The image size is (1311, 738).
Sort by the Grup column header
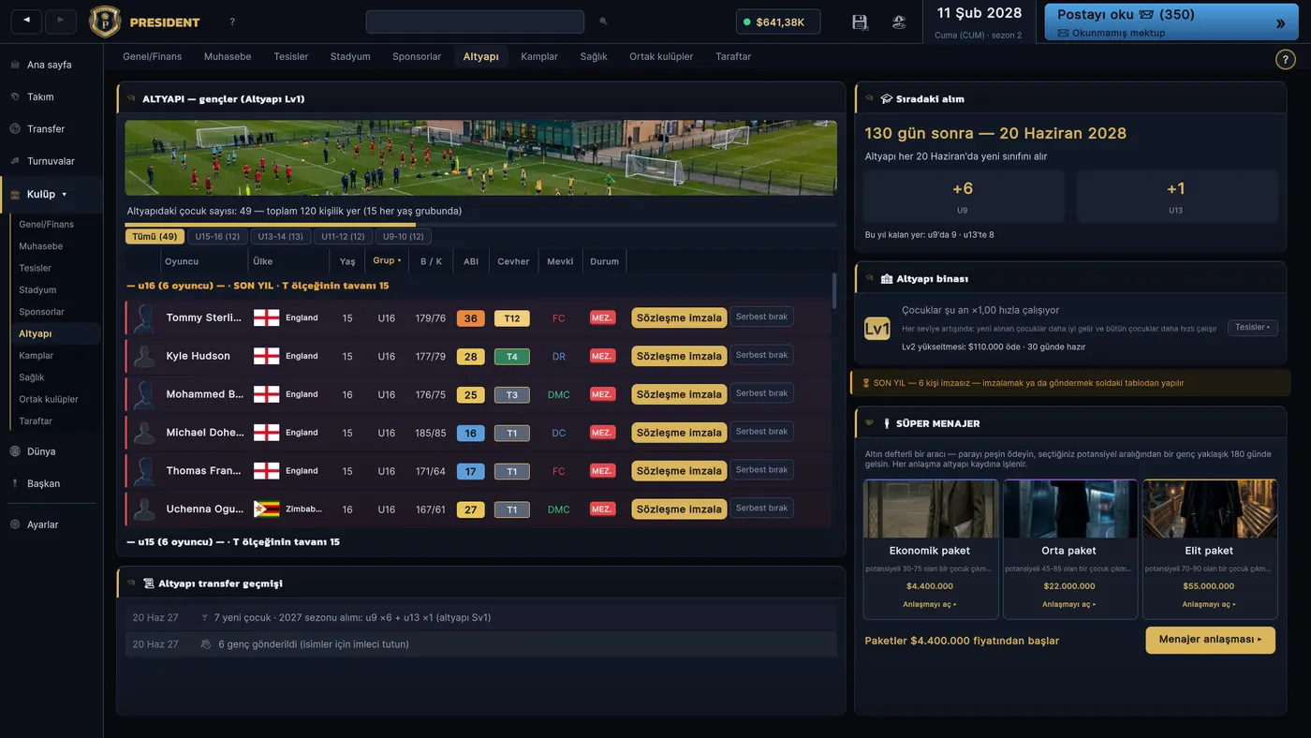click(387, 260)
